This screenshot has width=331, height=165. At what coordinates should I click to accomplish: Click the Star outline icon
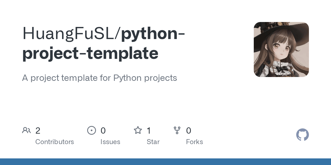(x=138, y=130)
